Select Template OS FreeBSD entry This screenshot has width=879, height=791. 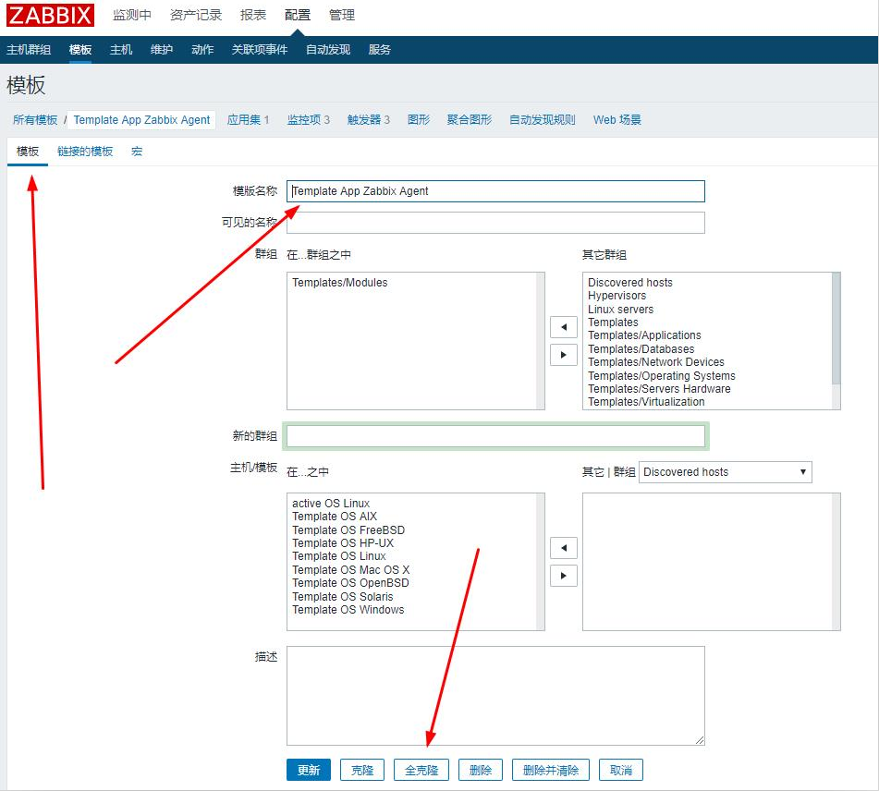(x=348, y=529)
